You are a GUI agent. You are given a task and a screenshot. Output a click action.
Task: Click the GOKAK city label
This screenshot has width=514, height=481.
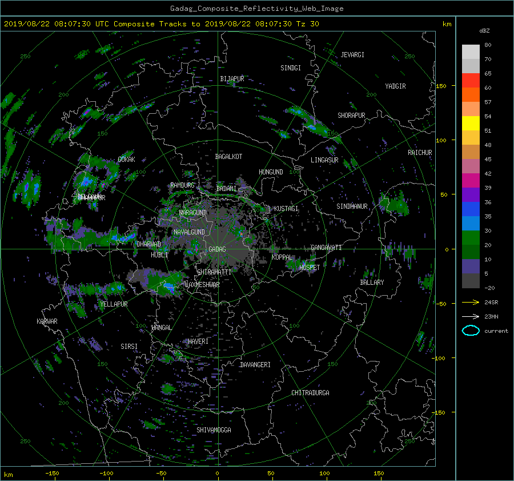click(x=126, y=160)
